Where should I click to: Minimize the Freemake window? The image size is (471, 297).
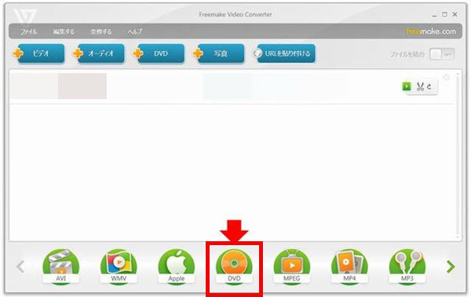[434, 15]
